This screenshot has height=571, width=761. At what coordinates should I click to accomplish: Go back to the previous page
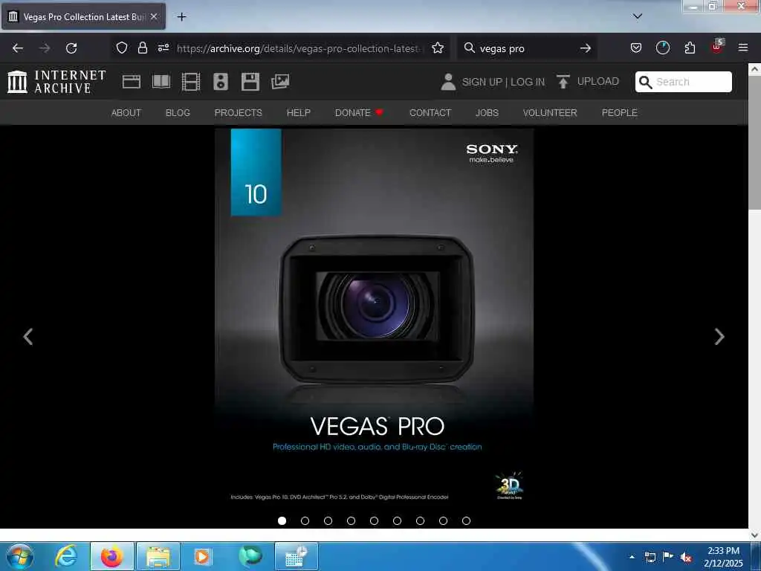18,48
